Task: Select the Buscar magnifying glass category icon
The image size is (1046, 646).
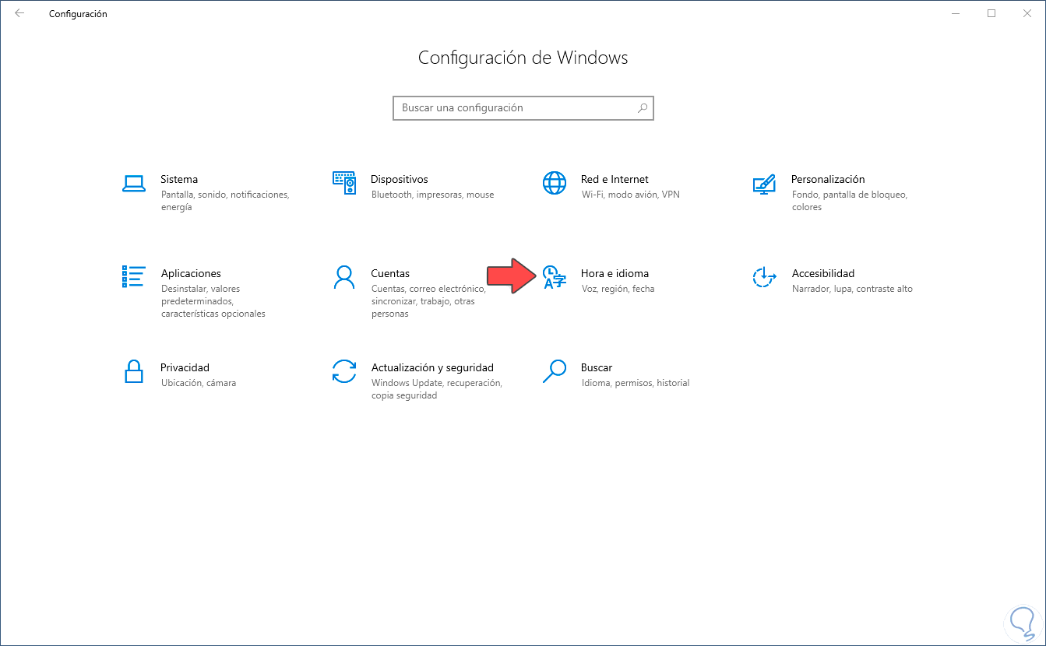Action: 555,371
